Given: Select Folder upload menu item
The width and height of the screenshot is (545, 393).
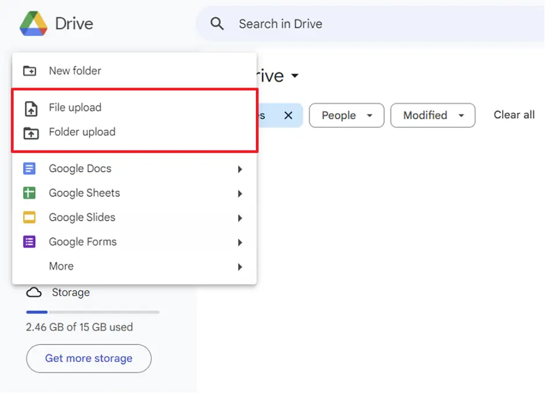Looking at the screenshot, I should pos(134,132).
